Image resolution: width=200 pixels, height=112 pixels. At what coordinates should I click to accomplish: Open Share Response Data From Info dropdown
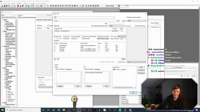coord(116,26)
